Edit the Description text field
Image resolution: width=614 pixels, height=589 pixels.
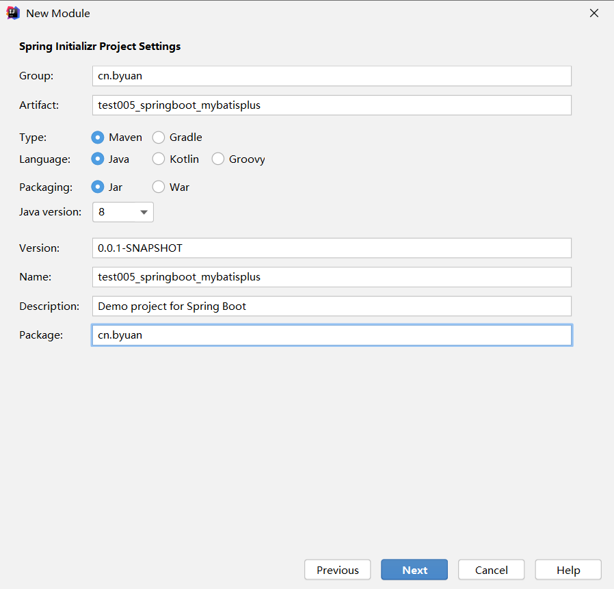[332, 306]
